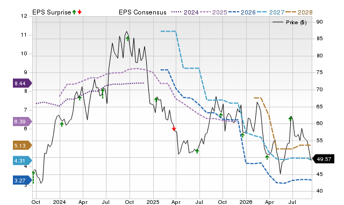Click the 5.13 brown value tag

click(x=23, y=145)
